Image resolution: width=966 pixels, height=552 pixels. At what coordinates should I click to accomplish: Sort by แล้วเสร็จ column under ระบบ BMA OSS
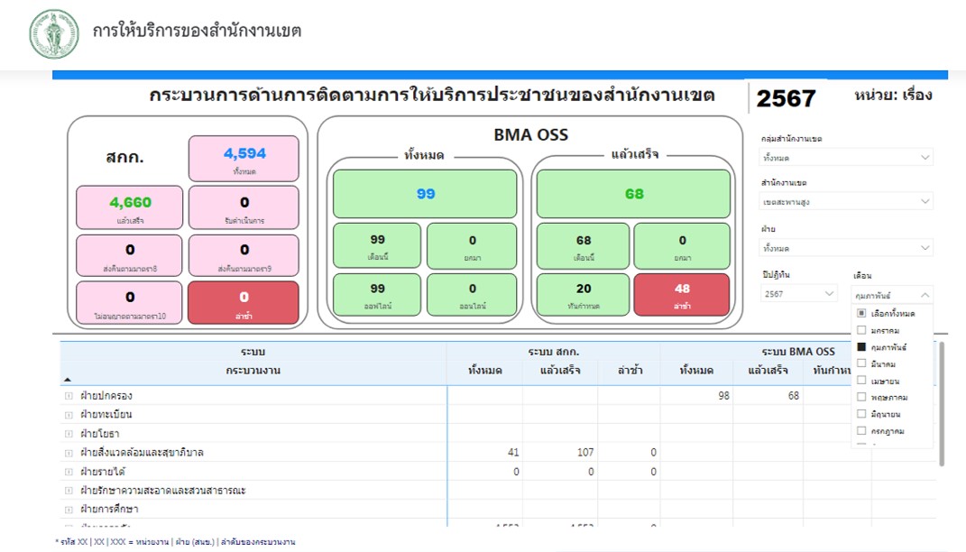coord(768,371)
